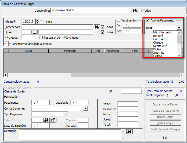Check Todos beside Condomínio

pos(140,11)
